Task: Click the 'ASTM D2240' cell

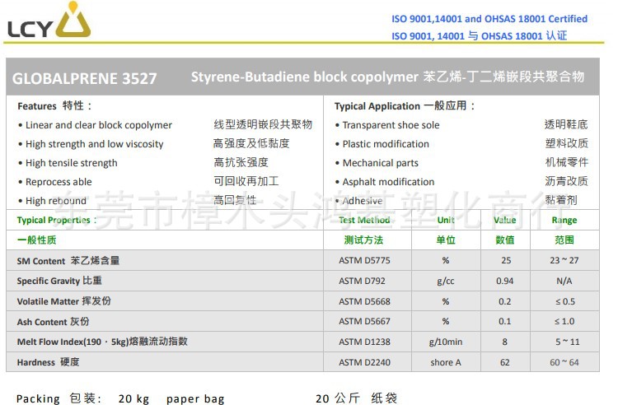Action: click(364, 362)
